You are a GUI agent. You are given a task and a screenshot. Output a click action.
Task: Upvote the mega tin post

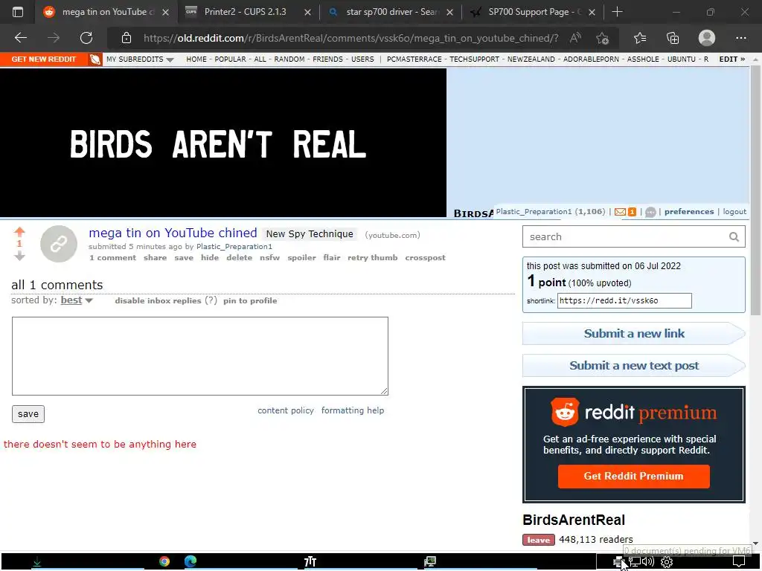(19, 232)
